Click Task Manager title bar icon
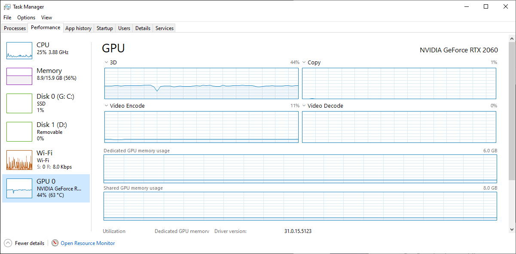The height and width of the screenshot is (254, 516). (x=7, y=7)
